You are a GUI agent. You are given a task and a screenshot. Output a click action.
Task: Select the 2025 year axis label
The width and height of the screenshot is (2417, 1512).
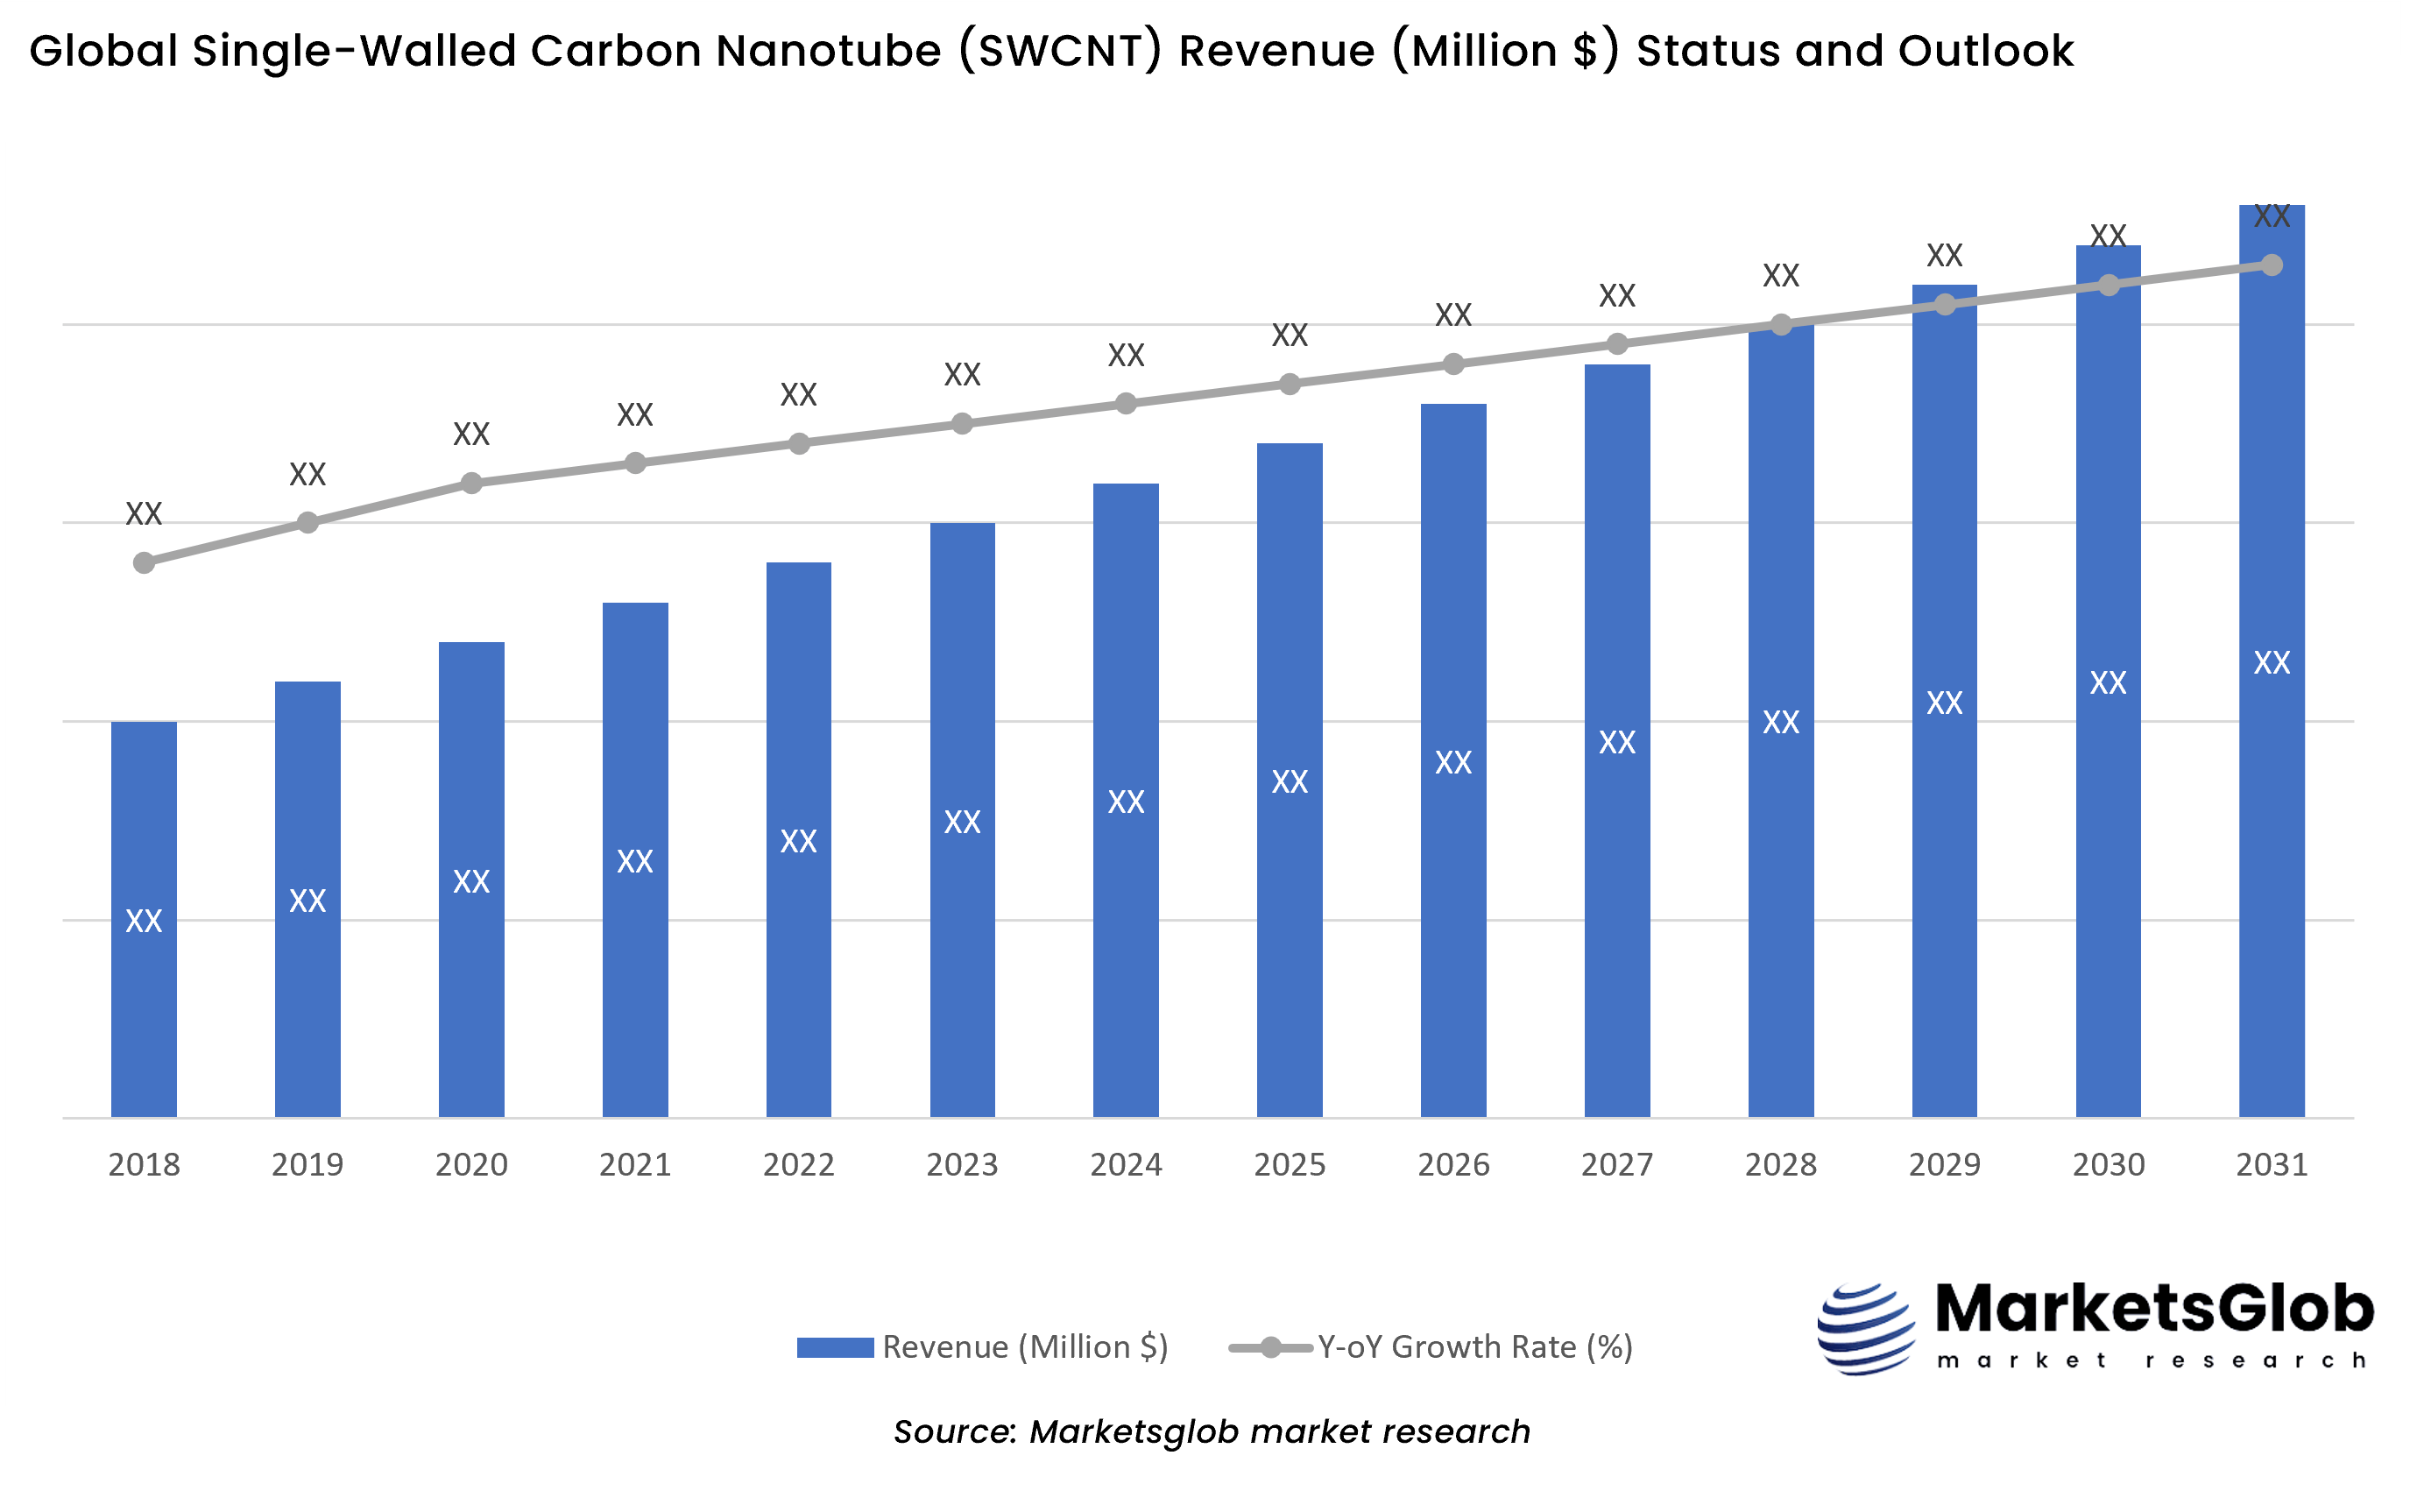coord(1290,1164)
